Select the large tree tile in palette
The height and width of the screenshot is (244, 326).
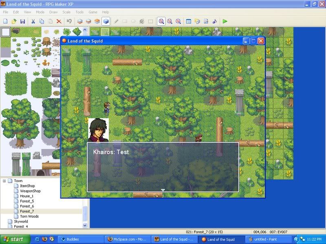[20, 123]
